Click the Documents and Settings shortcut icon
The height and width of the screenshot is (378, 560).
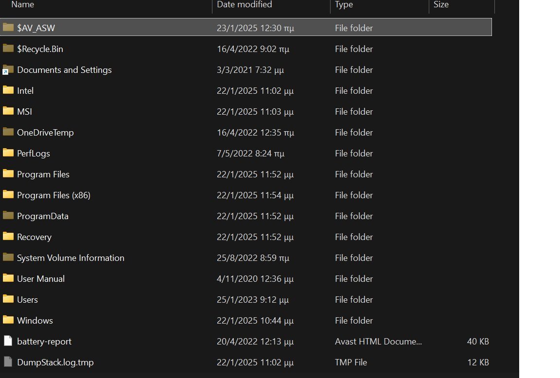click(x=8, y=69)
